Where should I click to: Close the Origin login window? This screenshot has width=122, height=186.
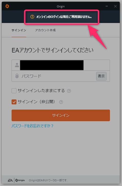[115, 6]
